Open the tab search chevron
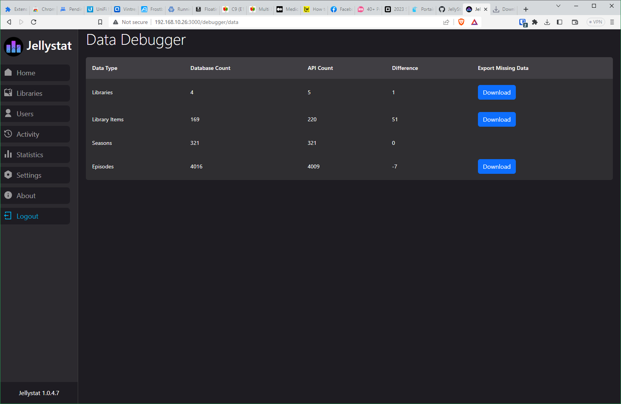621x404 pixels. tap(558, 6)
